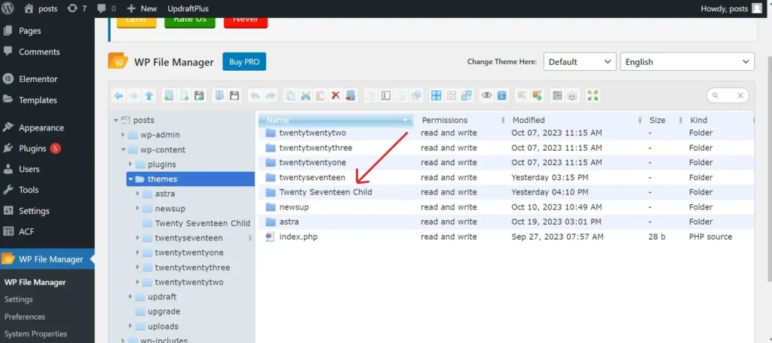The height and width of the screenshot is (343, 772).
Task: Open the Appearance menu in the sidebar
Action: point(41,127)
